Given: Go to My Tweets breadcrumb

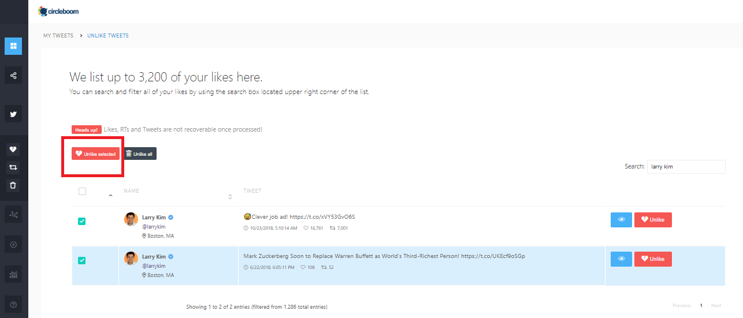Looking at the screenshot, I should click(58, 36).
